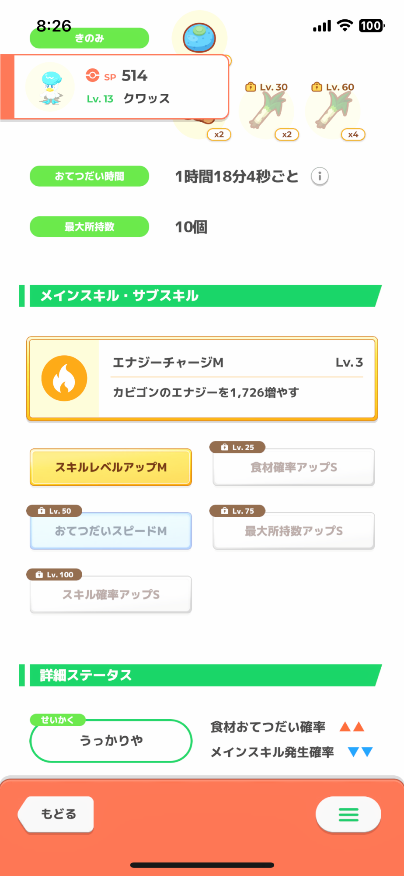The image size is (404, 876).
Task: Tap the 最大所持数 green label
Action: coord(89,227)
